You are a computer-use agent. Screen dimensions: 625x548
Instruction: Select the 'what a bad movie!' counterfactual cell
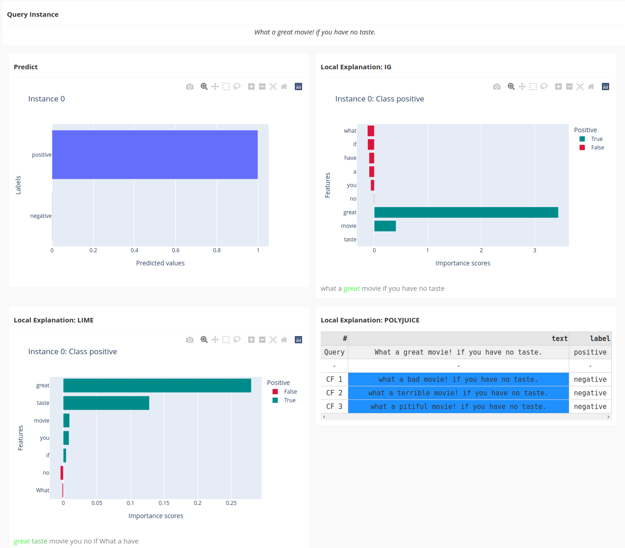458,380
